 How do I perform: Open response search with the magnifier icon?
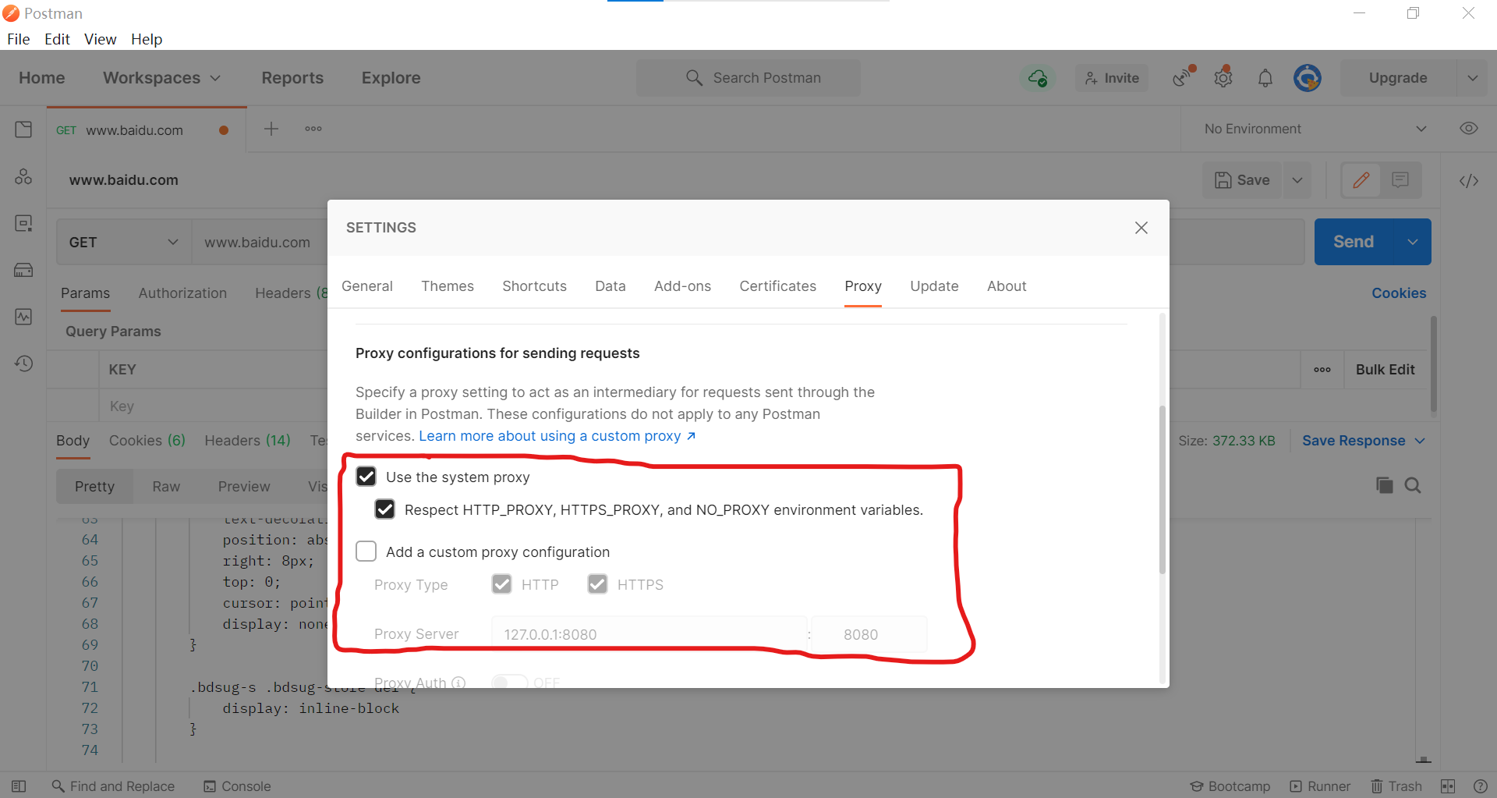point(1414,485)
